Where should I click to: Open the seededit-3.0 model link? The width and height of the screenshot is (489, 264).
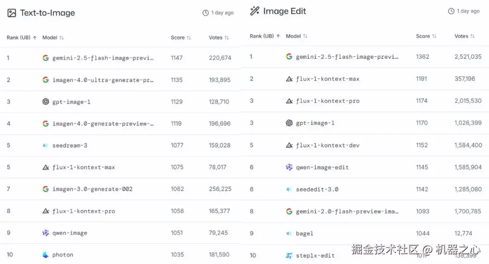[x=317, y=189]
